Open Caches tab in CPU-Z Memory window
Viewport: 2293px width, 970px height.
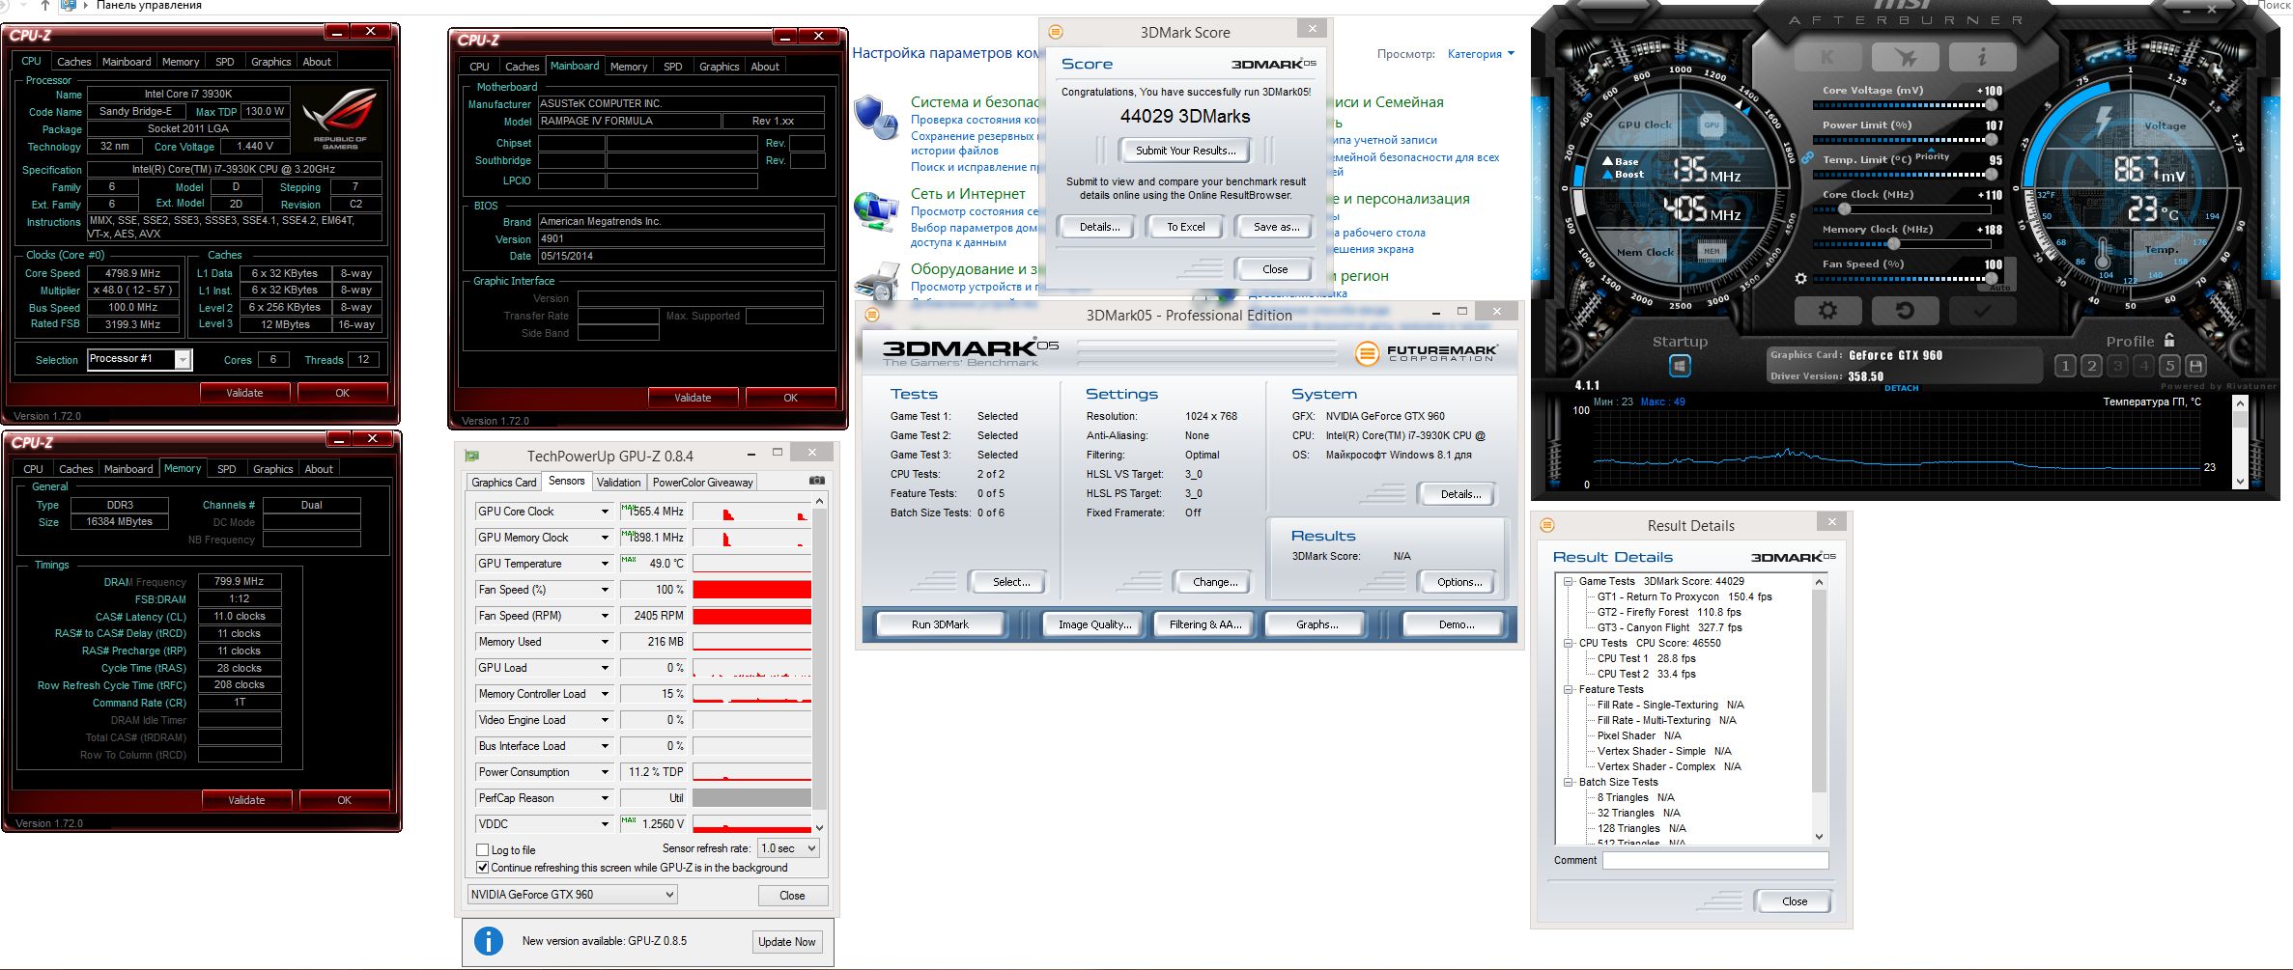[x=76, y=469]
